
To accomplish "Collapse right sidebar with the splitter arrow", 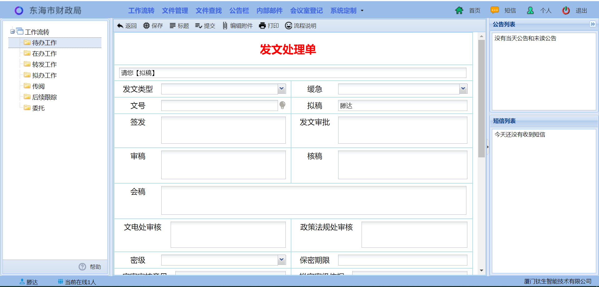I will pyautogui.click(x=488, y=147).
